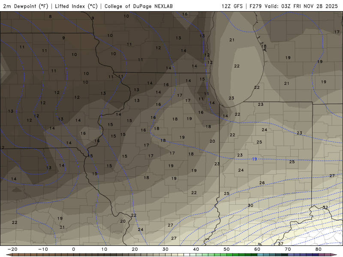Click the -10 label on the color scale
The width and height of the screenshot is (343, 257).
(43, 249)
